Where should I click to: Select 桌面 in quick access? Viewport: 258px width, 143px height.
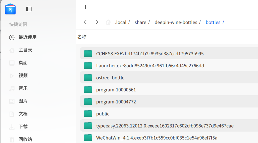pyautogui.click(x=23, y=63)
